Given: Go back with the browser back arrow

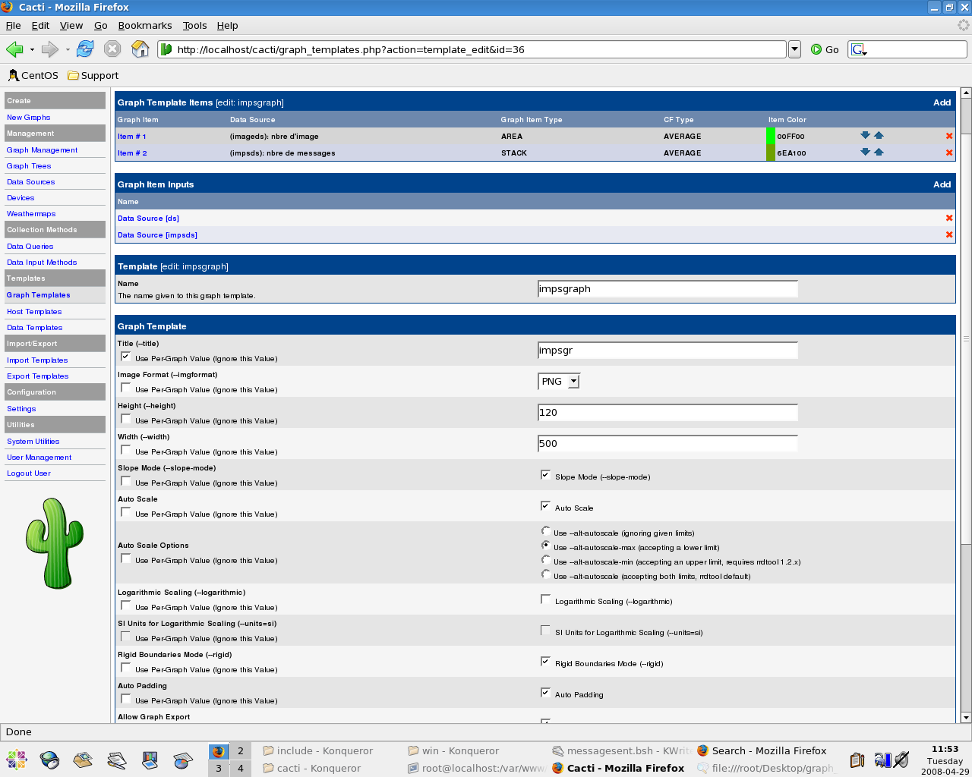Looking at the screenshot, I should coord(14,49).
